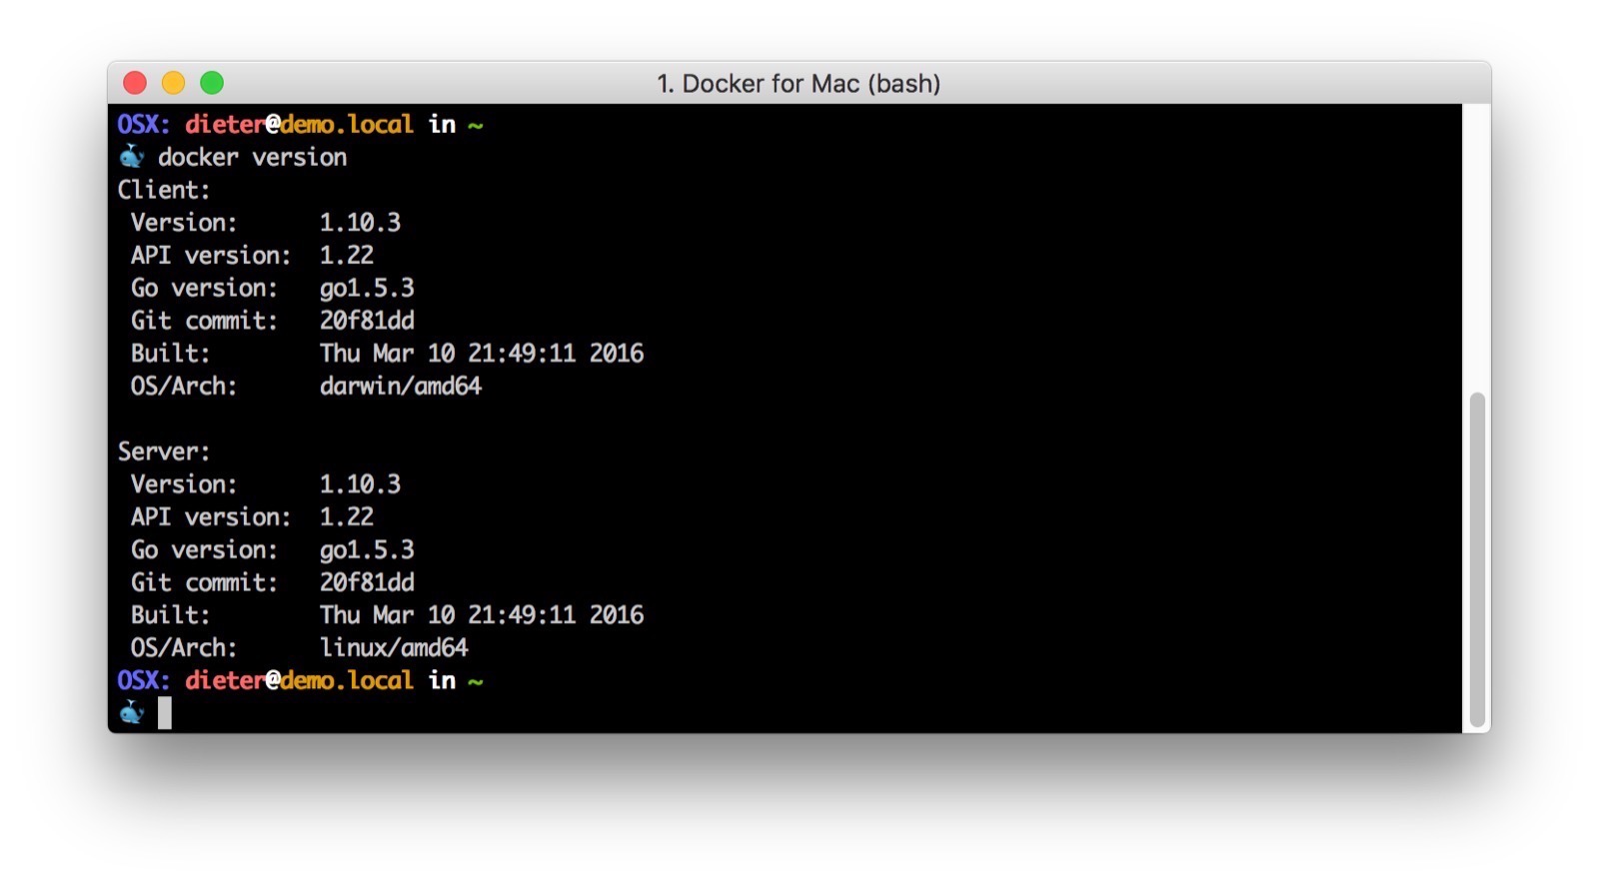Click Client Git commit value '20f81dd'

(x=367, y=321)
